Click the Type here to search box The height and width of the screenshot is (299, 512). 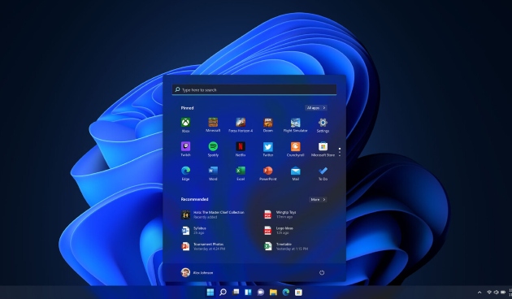click(254, 89)
